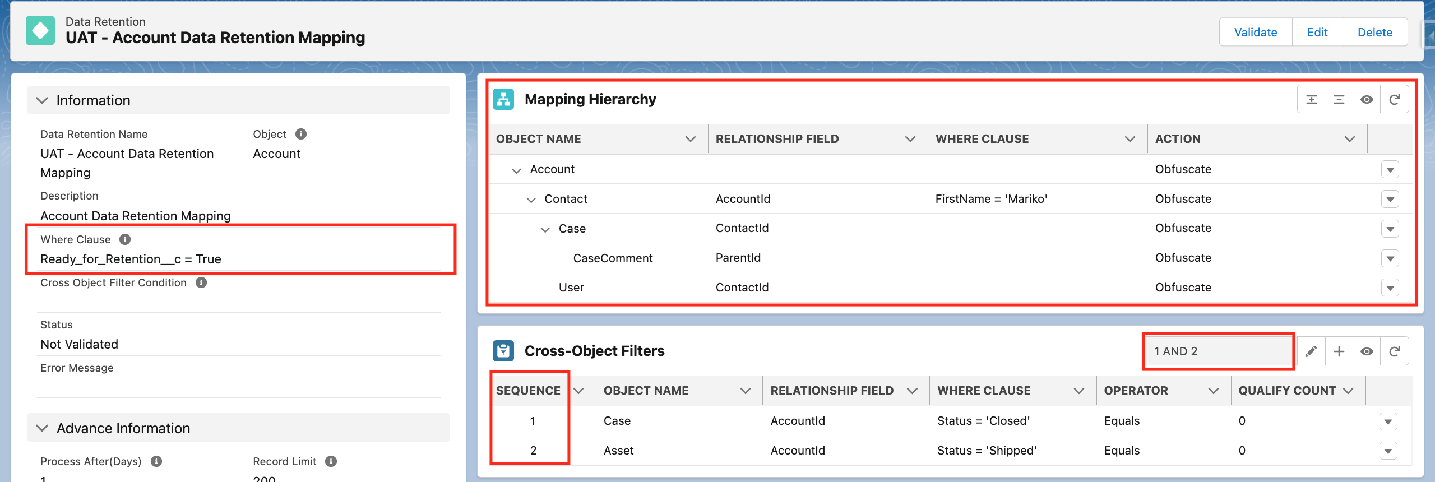
Task: Click the '1 AND 2' filter logic field
Action: point(1218,351)
